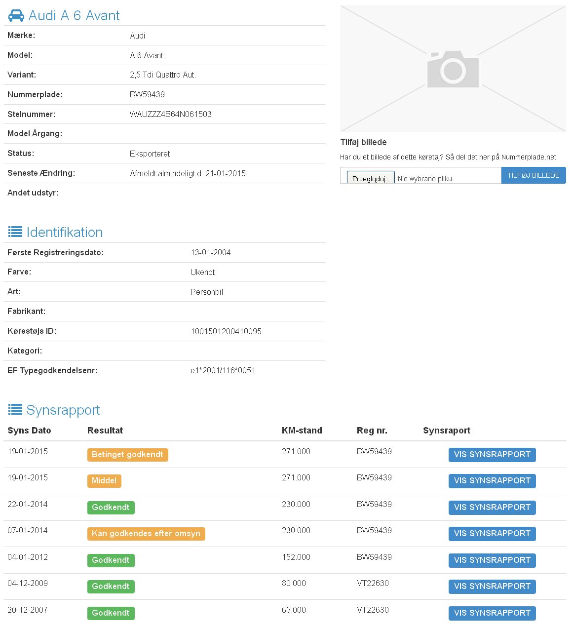Click the Synsraport column header
Viewport: 573px width, 628px height.
pos(447,431)
